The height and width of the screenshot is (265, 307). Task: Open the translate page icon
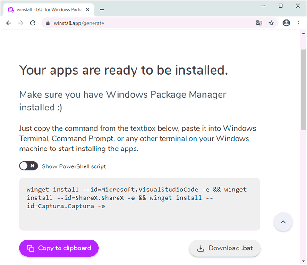click(x=259, y=23)
